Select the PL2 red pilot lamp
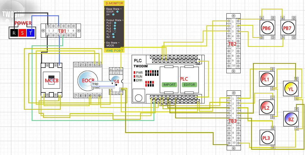 [x=266, y=107]
